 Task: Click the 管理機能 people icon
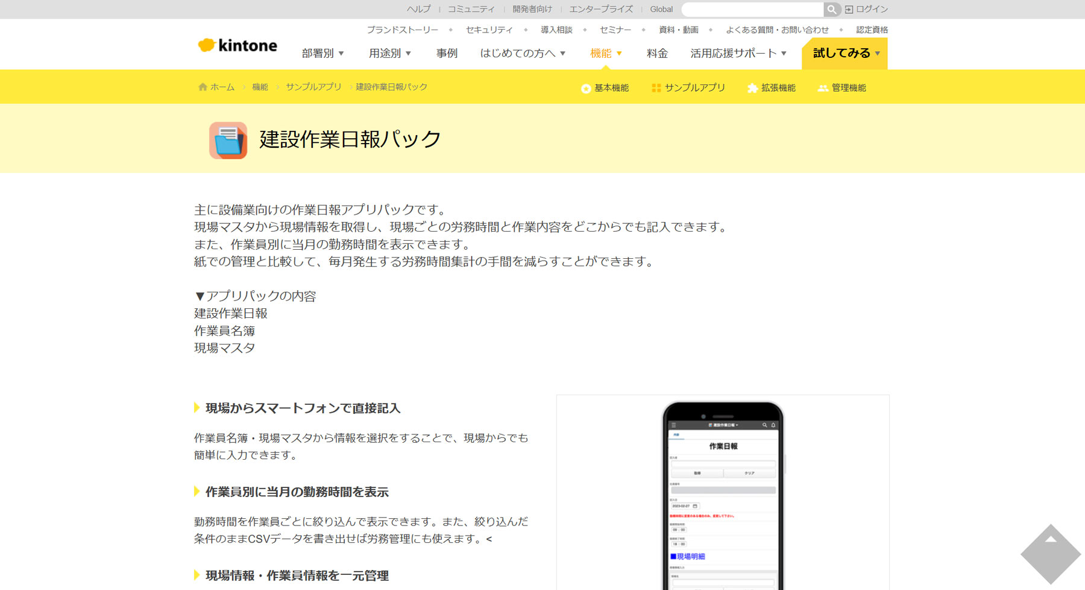(x=823, y=88)
